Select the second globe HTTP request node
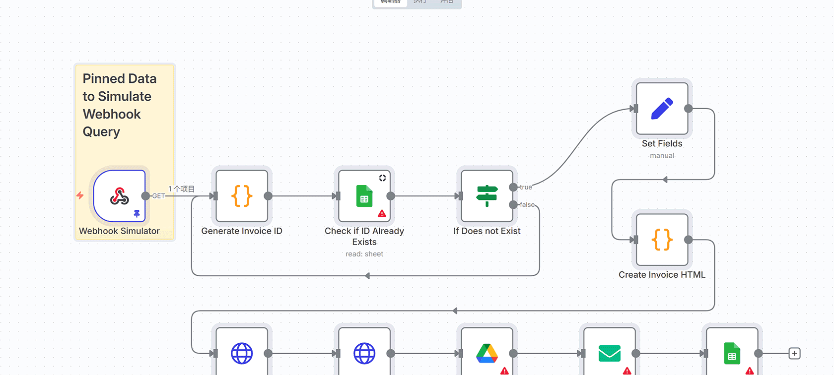The height and width of the screenshot is (375, 834). tap(364, 353)
